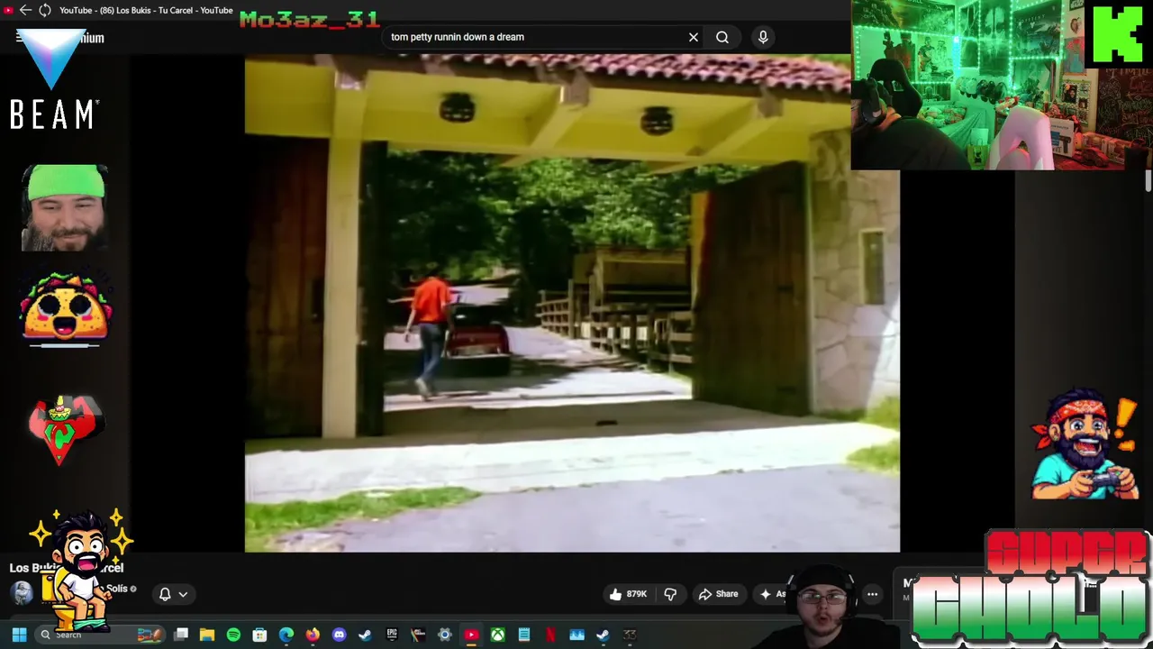Open Firefox from the taskbar
The height and width of the screenshot is (649, 1153).
pos(313,635)
